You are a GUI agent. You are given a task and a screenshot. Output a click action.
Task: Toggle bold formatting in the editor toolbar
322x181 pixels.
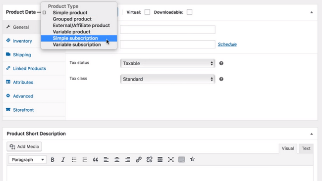[x=53, y=160]
